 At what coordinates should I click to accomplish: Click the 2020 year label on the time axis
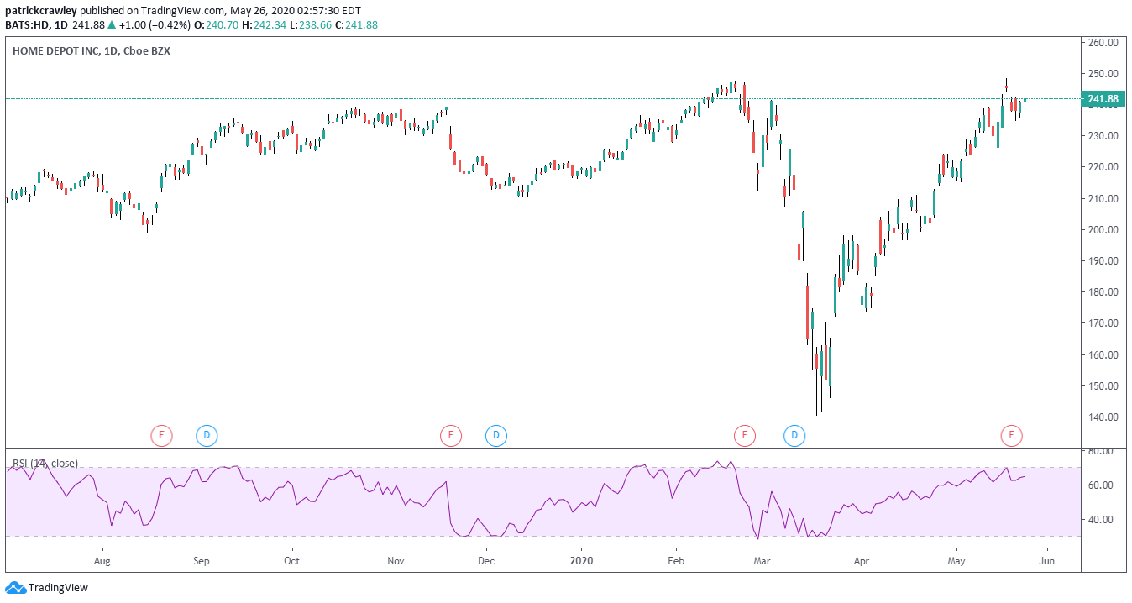[581, 559]
